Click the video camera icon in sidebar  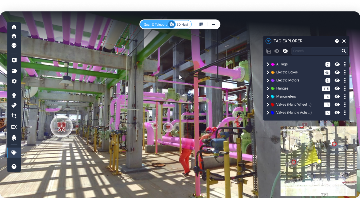14,71
